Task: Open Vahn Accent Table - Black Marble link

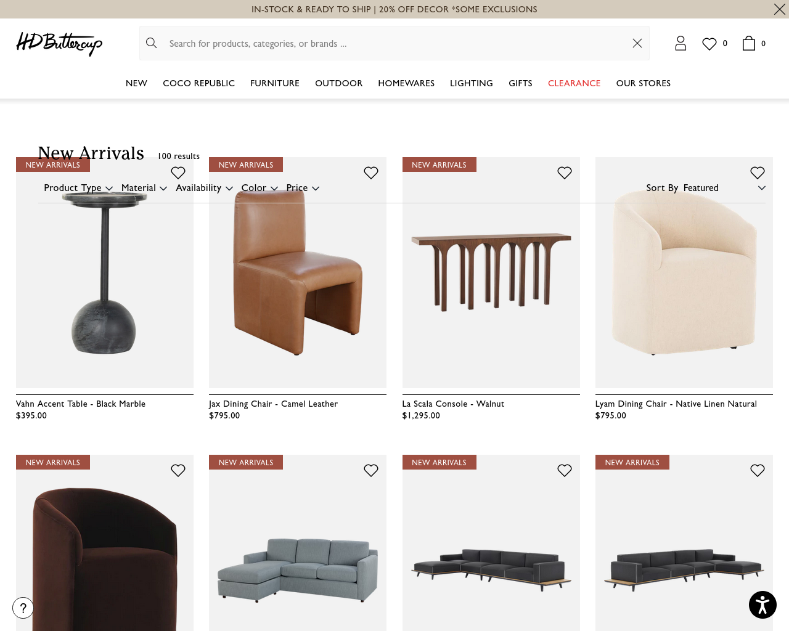Action: tap(81, 404)
